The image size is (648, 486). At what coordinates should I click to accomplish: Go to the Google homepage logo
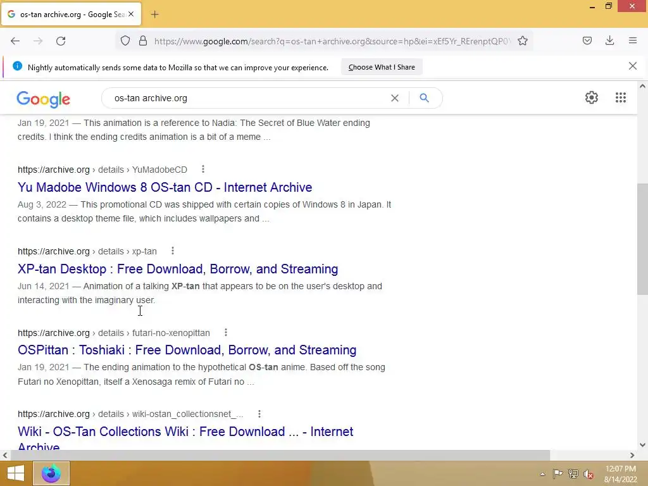click(44, 99)
